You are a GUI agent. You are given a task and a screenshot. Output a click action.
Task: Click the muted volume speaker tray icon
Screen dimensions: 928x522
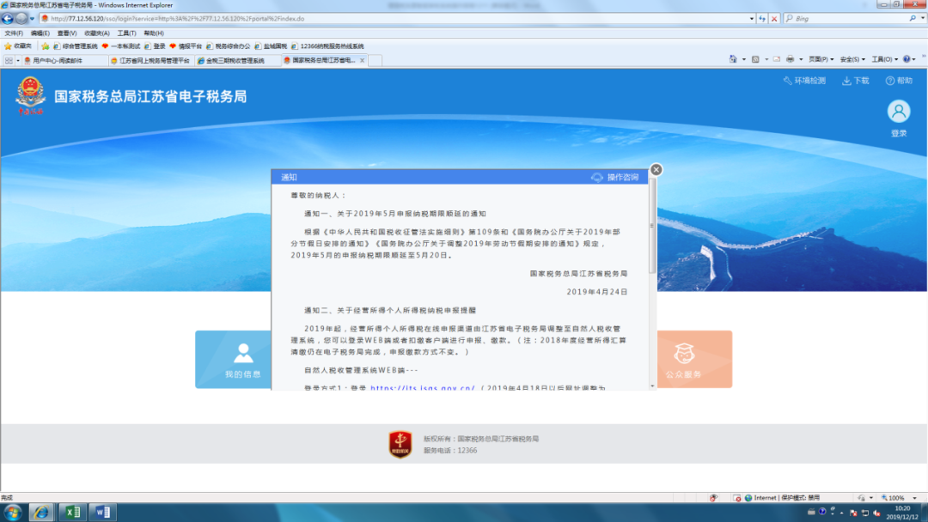(x=876, y=513)
